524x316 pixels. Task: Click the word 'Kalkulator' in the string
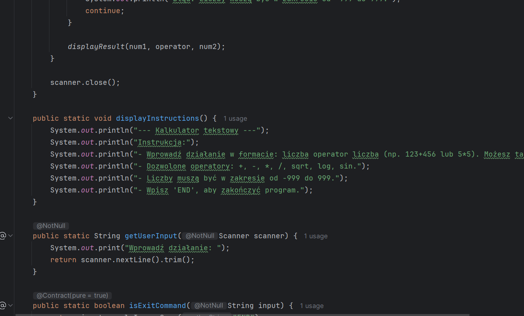point(177,130)
